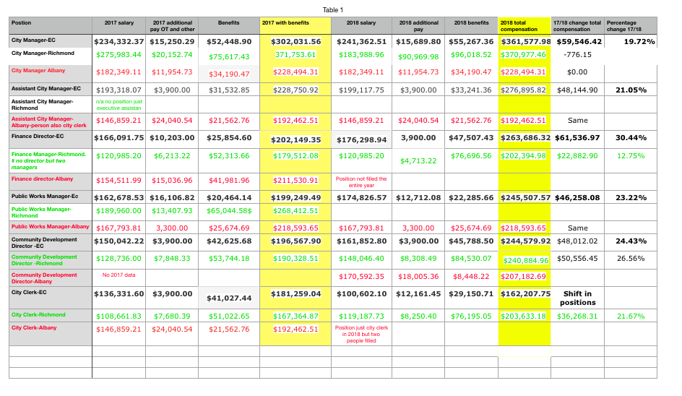This screenshot has width=682, height=396.
Task: Click the "Finance Director-EC" row label
Action: tap(42, 135)
